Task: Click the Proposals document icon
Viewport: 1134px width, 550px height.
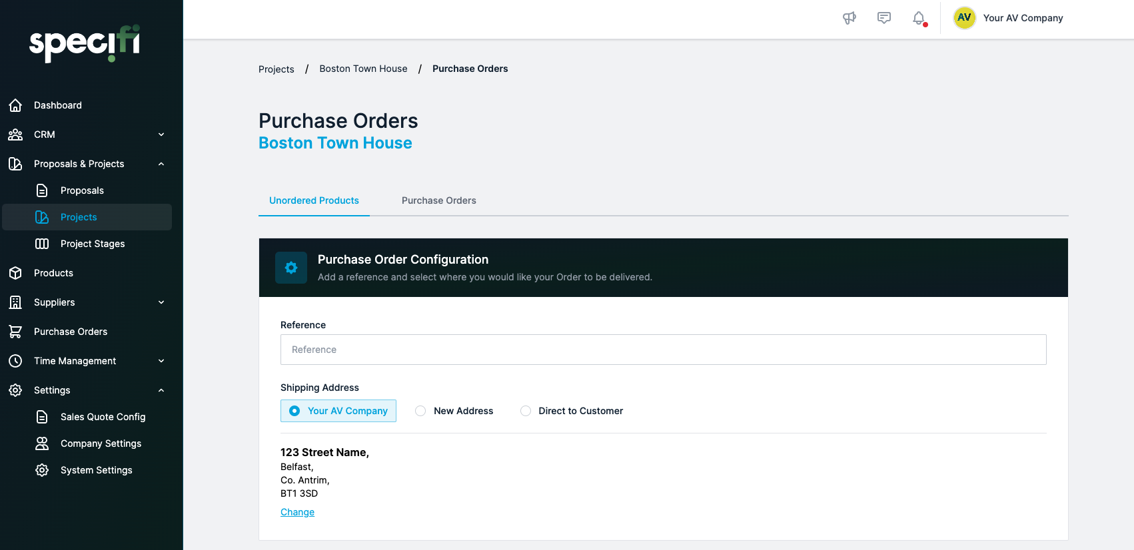Action: [x=42, y=190]
